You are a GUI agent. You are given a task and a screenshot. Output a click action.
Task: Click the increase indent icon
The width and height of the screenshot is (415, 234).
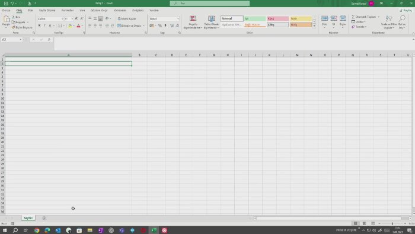112,26
